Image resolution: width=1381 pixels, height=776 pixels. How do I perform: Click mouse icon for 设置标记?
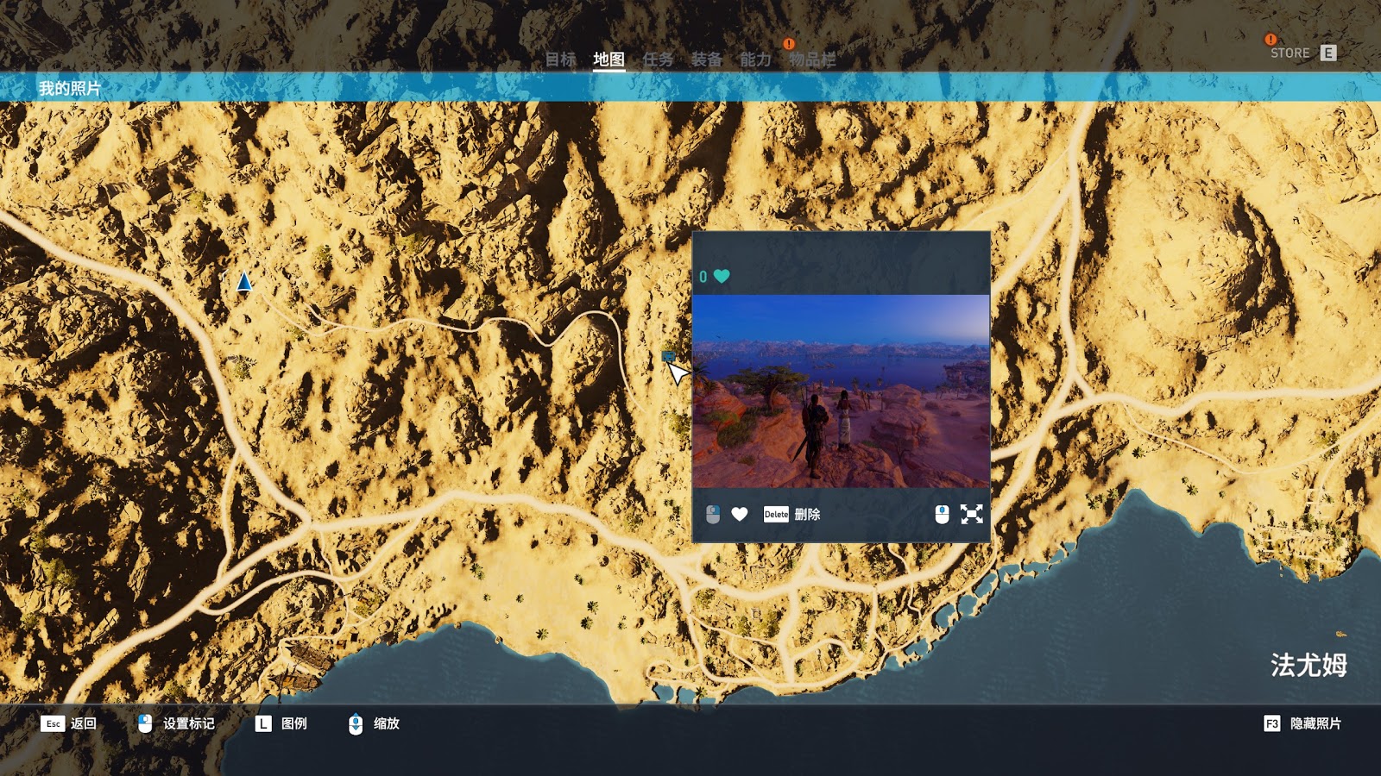145,723
